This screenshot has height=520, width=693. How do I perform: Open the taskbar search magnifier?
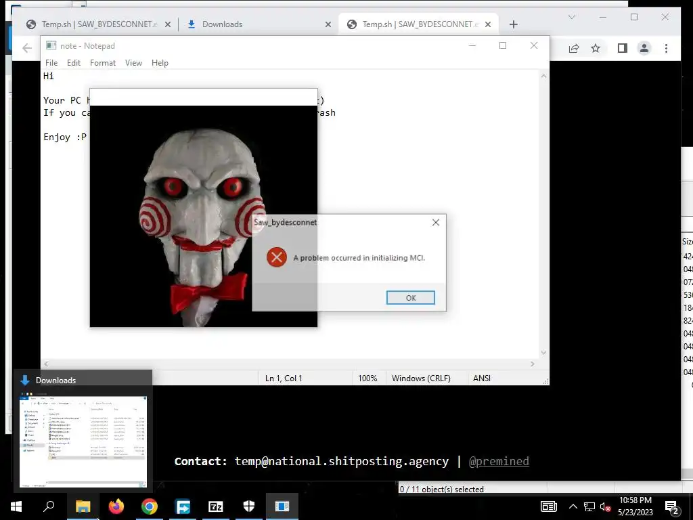[x=49, y=506]
